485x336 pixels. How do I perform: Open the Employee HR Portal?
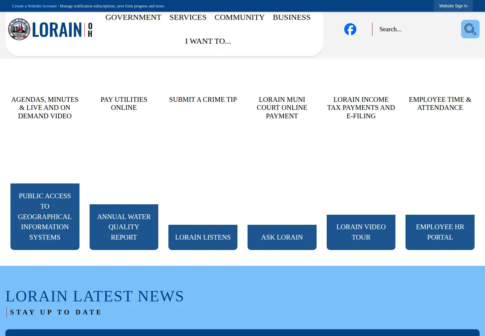point(440,232)
